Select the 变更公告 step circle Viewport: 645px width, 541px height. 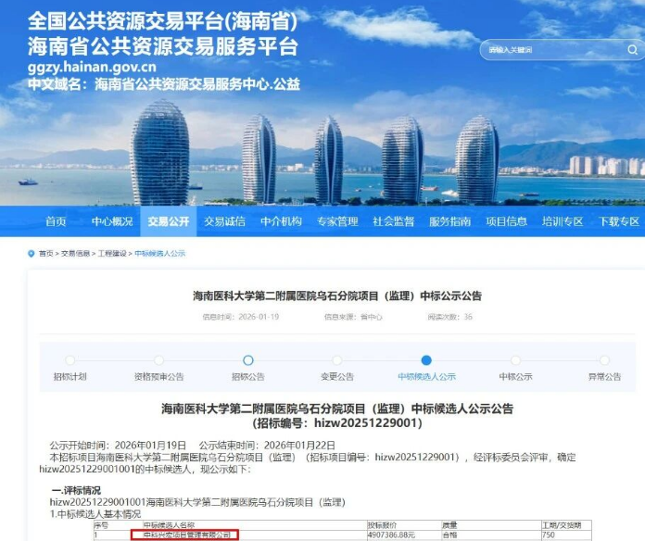pyautogui.click(x=337, y=360)
